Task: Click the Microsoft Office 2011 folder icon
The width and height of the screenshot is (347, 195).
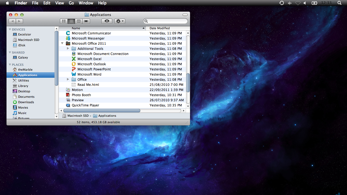Action: point(68,43)
